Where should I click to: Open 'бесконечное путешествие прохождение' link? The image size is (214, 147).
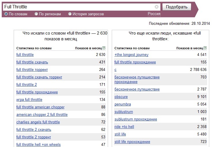tap(137, 80)
